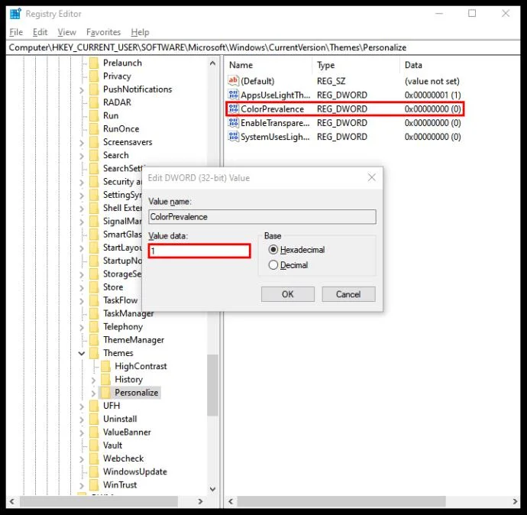Click the tree pane scroll up arrow
This screenshot has height=515, width=527.
212,63
